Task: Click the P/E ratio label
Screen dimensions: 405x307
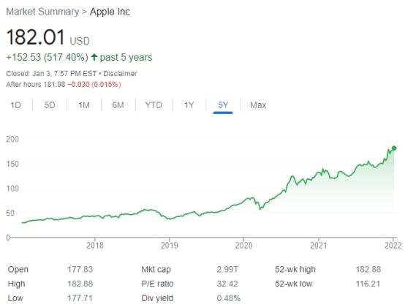Action: coord(157,284)
